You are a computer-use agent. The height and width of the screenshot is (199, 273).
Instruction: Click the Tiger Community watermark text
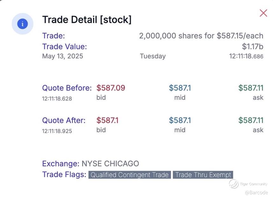[x=254, y=184]
